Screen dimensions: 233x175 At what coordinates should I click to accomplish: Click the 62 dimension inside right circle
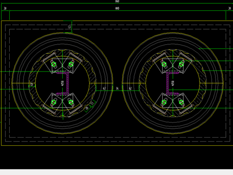pos(130,88)
